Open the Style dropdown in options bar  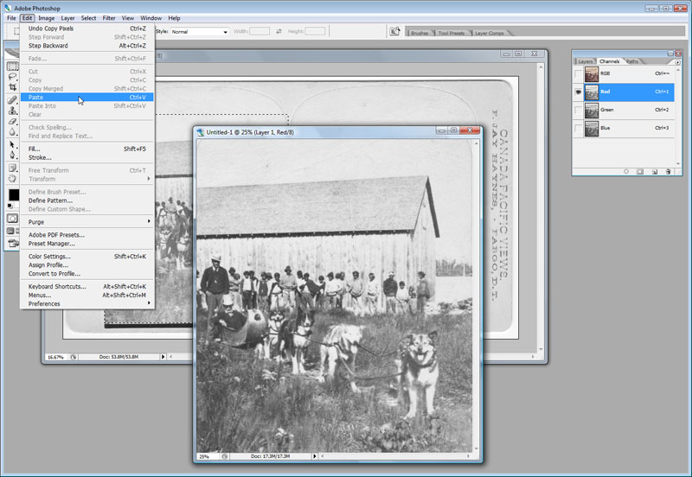pyautogui.click(x=199, y=31)
